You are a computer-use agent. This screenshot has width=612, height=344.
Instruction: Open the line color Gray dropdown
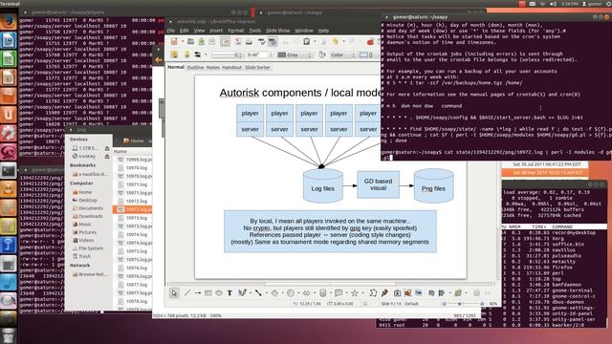(295, 55)
